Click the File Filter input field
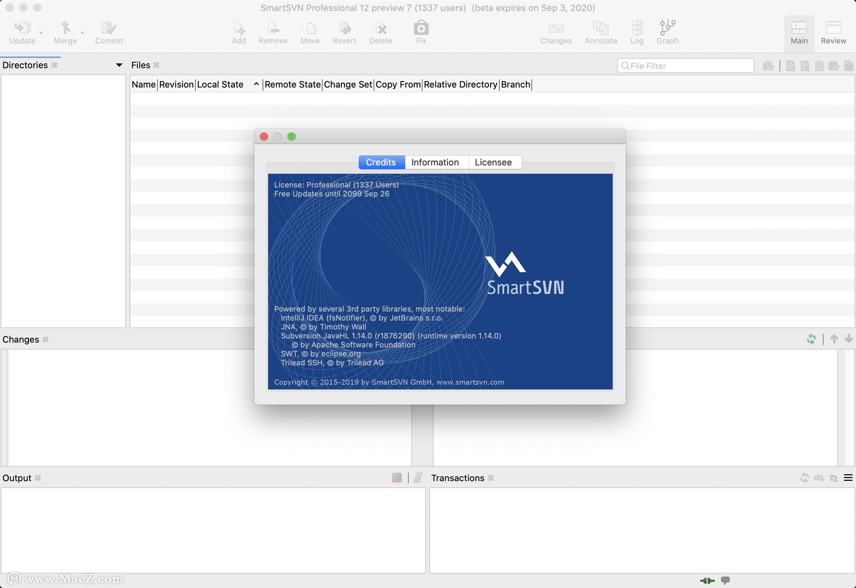 (x=686, y=66)
